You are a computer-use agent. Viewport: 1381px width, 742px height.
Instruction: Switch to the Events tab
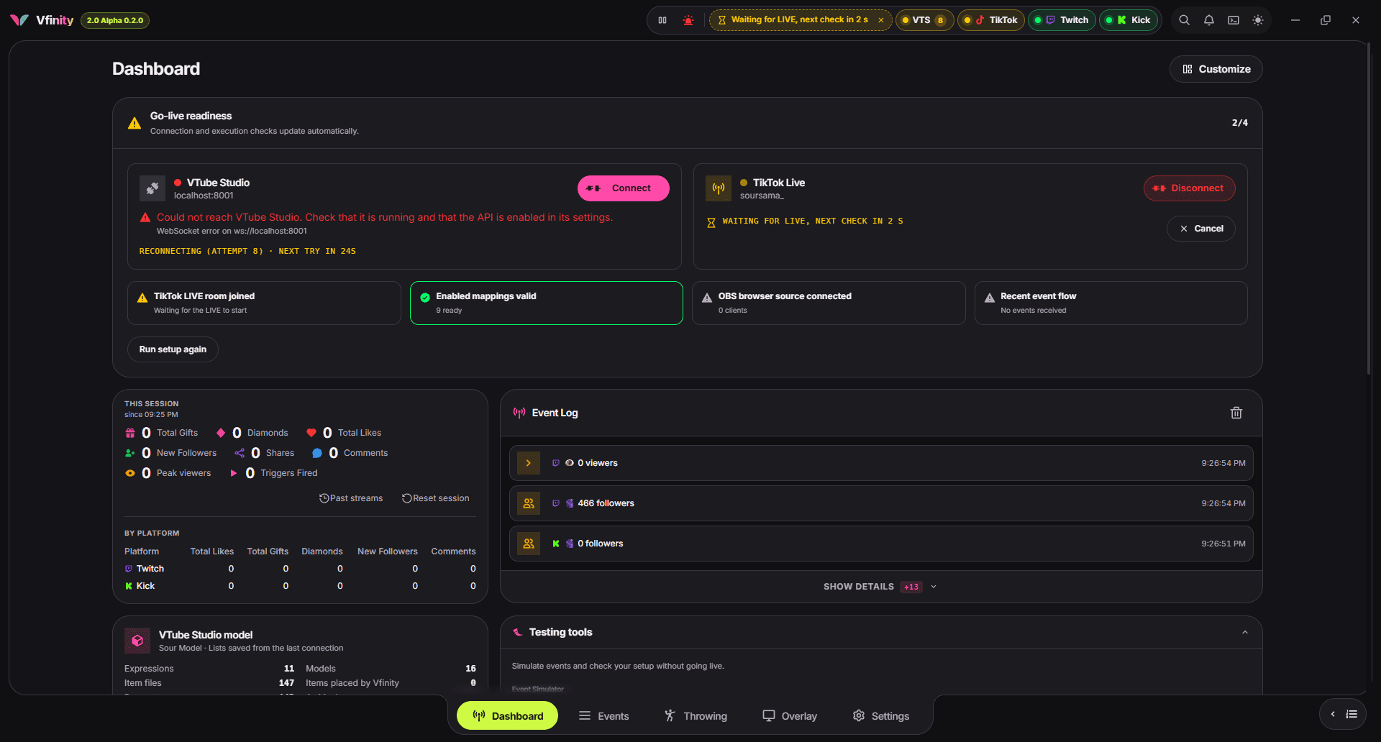(604, 716)
